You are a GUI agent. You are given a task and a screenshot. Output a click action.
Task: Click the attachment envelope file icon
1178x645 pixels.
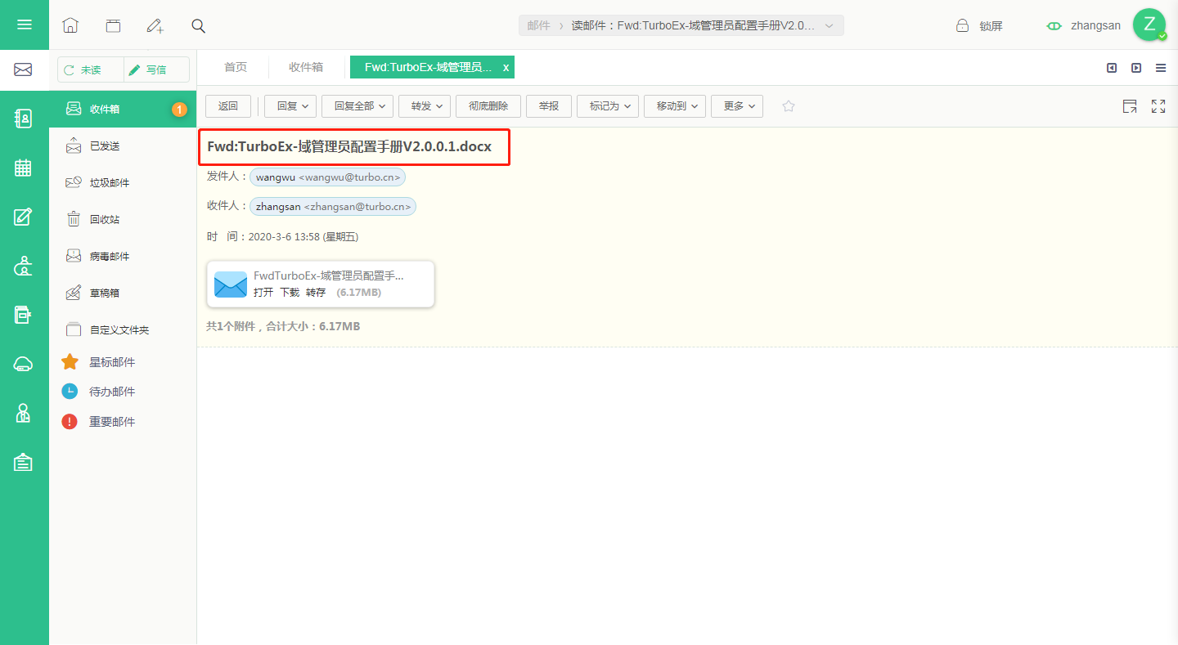231,284
